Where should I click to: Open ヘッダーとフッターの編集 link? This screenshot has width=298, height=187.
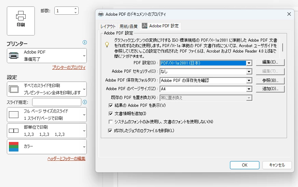point(66,159)
